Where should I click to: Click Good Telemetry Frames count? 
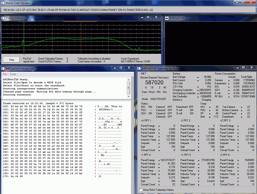pyautogui.click(x=67, y=59)
